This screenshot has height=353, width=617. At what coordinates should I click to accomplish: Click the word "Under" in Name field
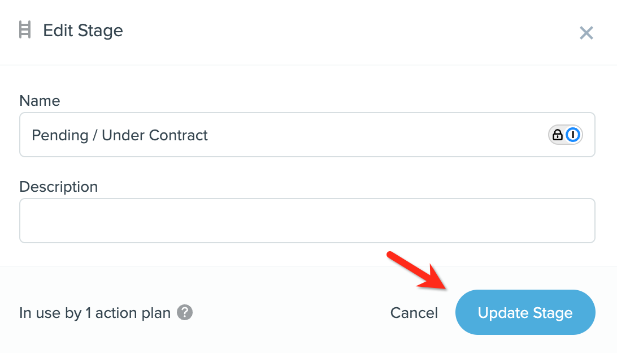(x=123, y=135)
